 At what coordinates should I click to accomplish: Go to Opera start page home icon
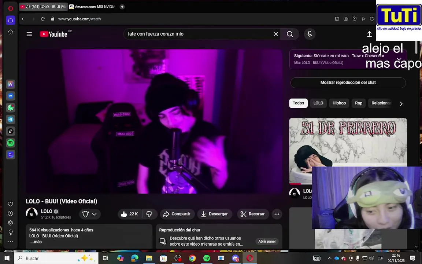(x=11, y=20)
